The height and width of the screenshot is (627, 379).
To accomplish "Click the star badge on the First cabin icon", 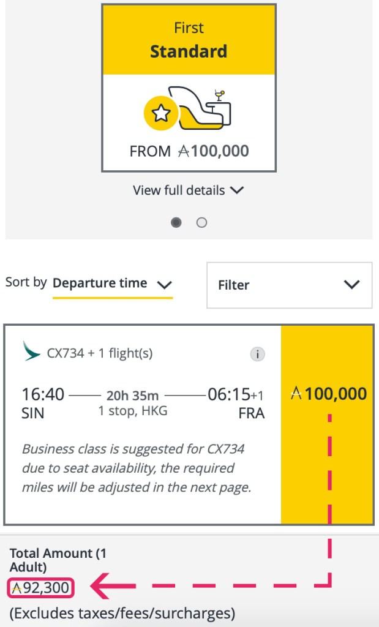I will tap(161, 112).
